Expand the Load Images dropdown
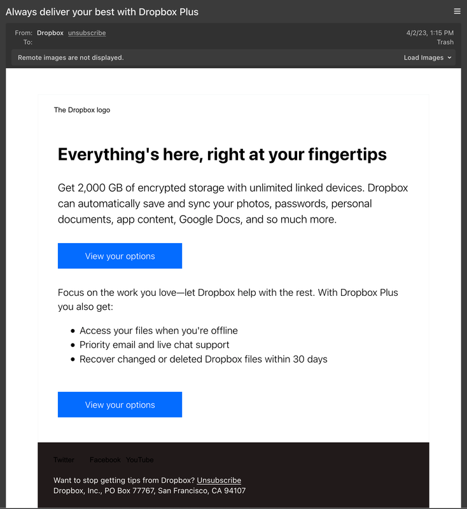 pyautogui.click(x=428, y=58)
